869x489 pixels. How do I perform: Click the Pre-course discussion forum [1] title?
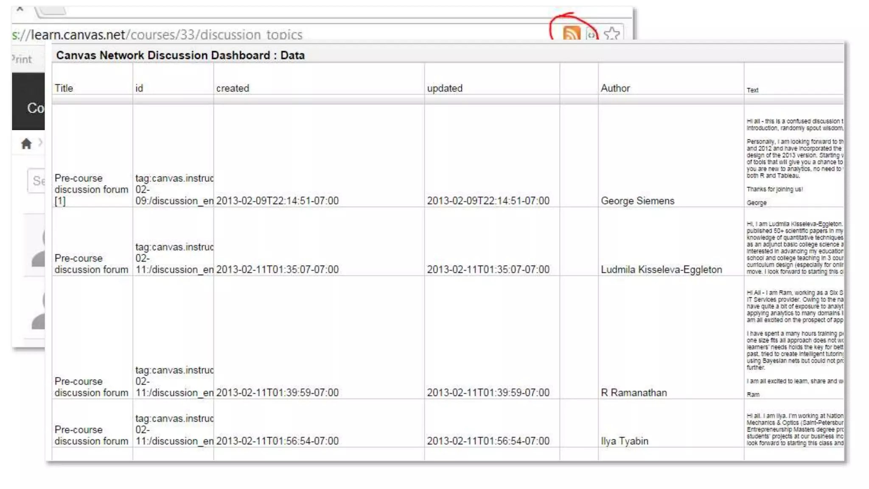(91, 189)
